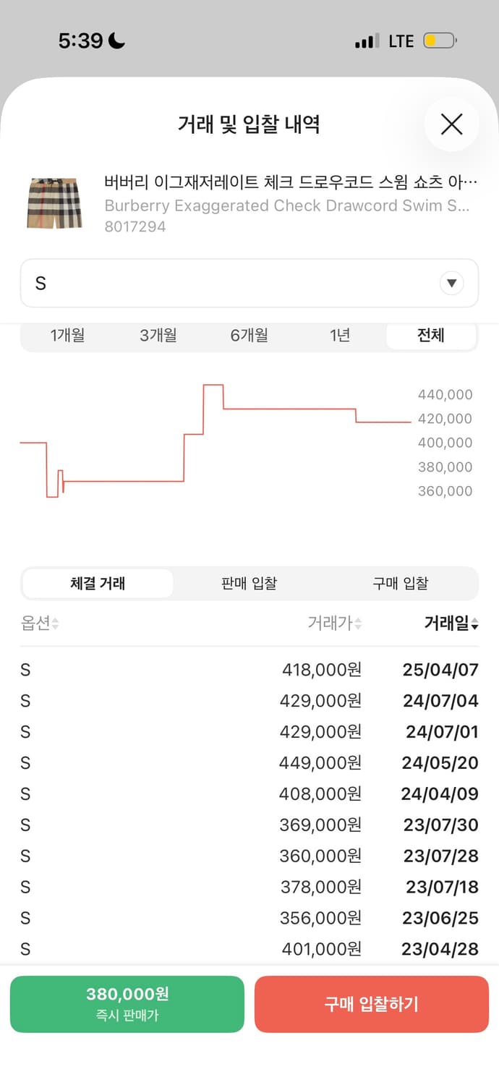499x1085 pixels.
Task: Switch to the 판매 입찰 tab
Action: 249,583
